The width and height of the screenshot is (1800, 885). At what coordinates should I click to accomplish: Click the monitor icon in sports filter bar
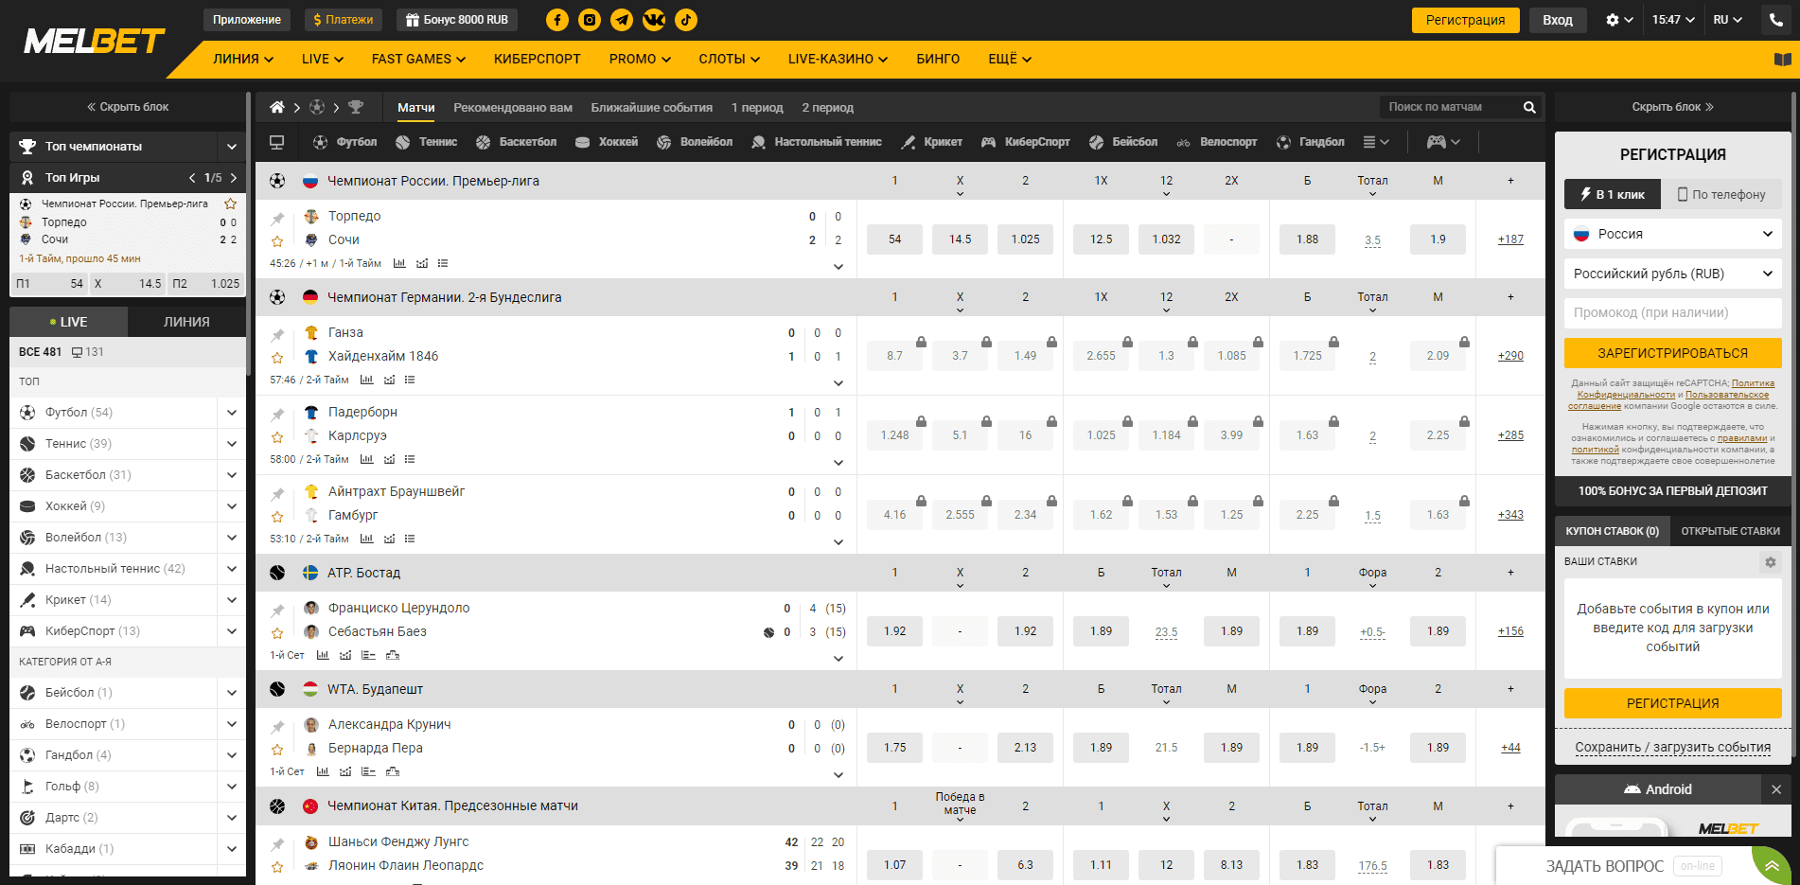pyautogui.click(x=276, y=142)
